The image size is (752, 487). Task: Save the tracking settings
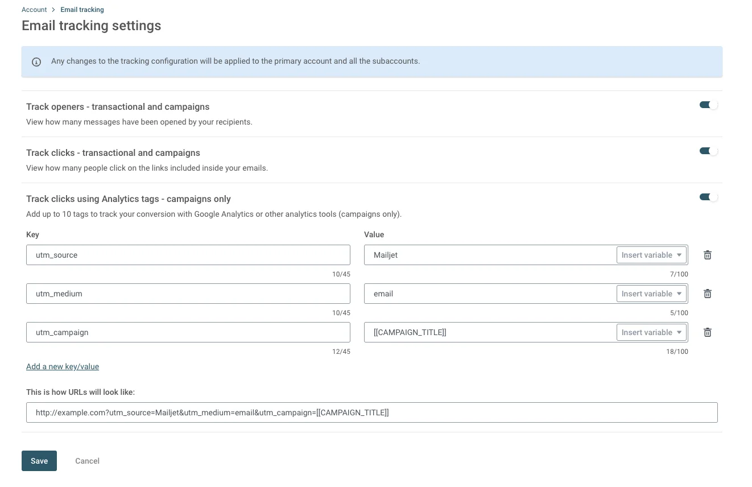tap(39, 461)
